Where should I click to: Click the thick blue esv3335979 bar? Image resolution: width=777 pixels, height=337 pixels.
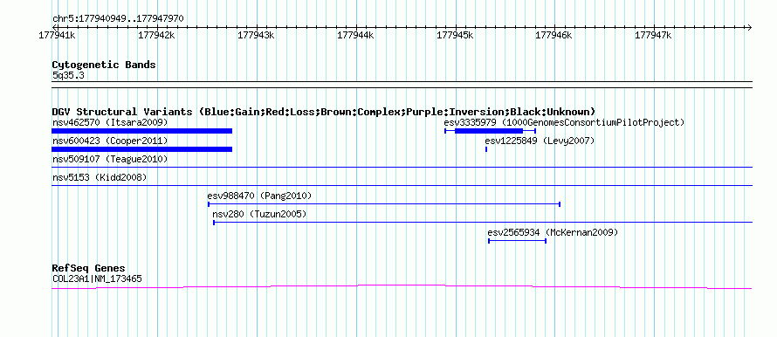[489, 131]
